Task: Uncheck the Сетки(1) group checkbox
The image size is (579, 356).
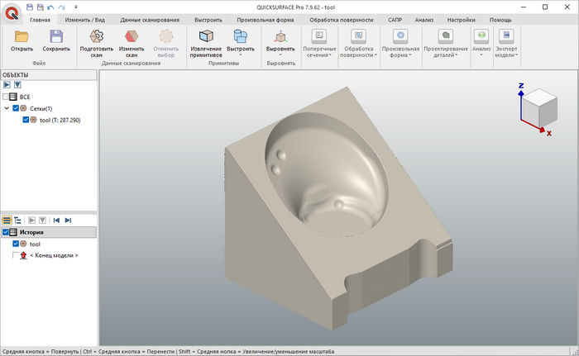Action: [x=16, y=108]
